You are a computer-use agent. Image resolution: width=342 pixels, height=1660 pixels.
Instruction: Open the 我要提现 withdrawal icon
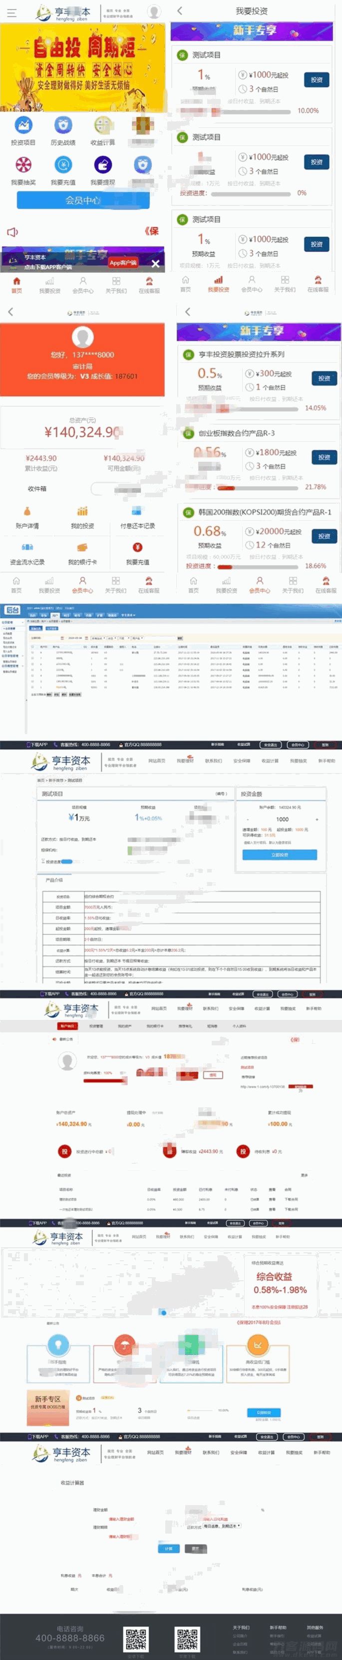coord(102,165)
